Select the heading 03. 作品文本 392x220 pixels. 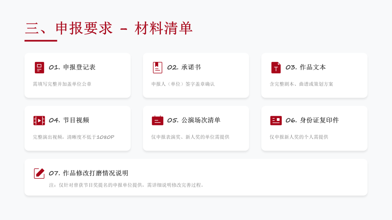pyautogui.click(x=306, y=67)
